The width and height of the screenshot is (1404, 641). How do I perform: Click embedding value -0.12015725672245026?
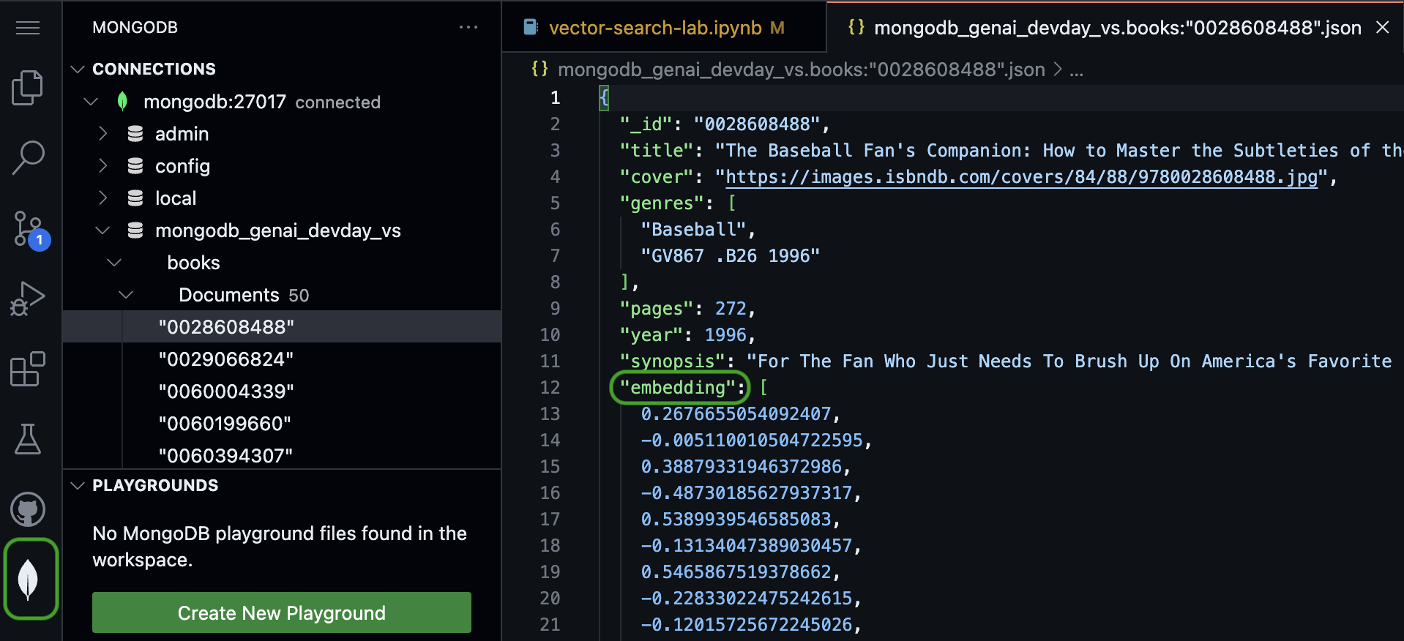tap(747, 625)
